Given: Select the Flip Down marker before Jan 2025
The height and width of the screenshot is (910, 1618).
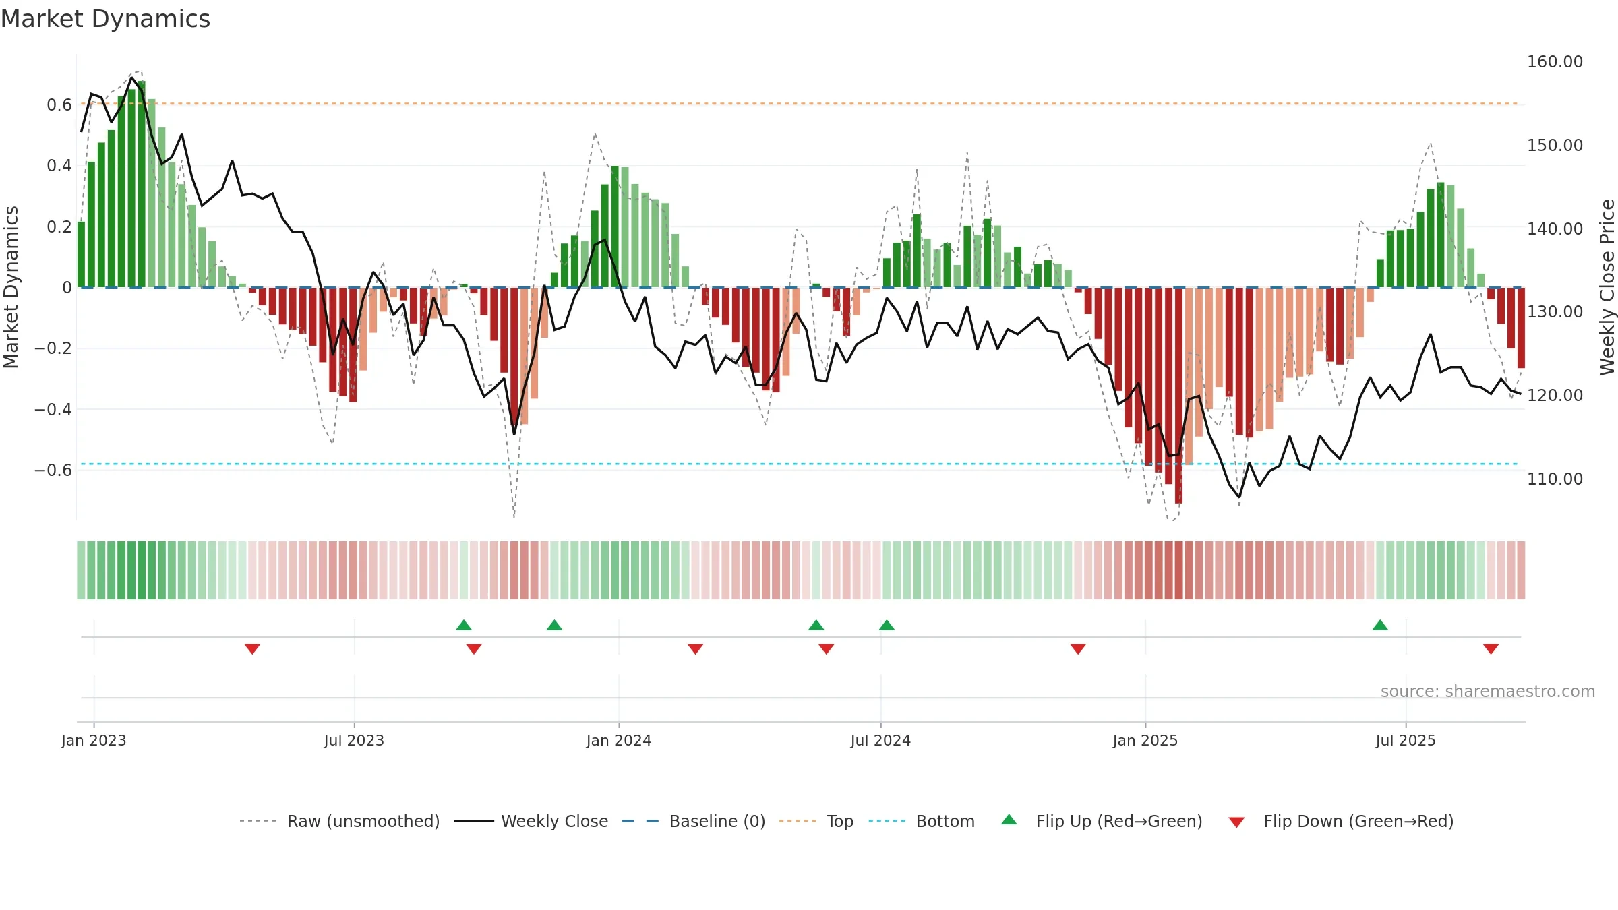Looking at the screenshot, I should pos(1078,649).
